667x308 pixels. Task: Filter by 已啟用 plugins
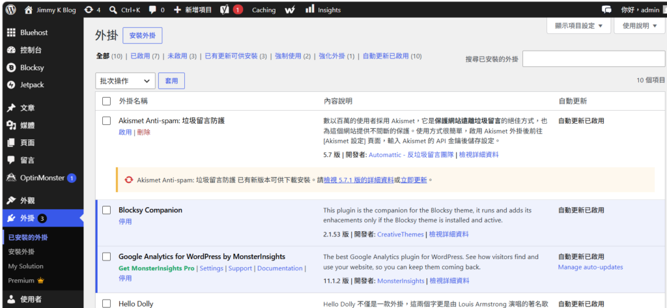pyautogui.click(x=141, y=56)
